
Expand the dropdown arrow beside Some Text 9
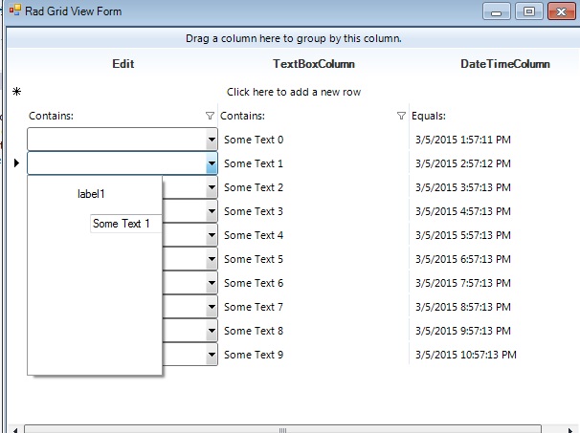click(x=212, y=355)
